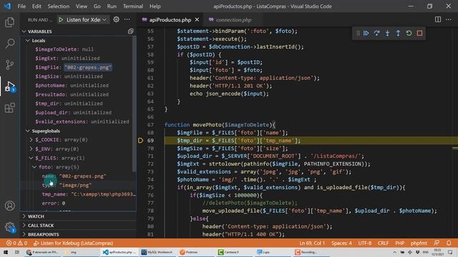Expand the BREAKPOINTS section
The height and width of the screenshot is (257, 458).
point(77,234)
